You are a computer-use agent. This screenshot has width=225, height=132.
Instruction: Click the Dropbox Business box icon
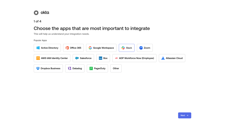click(x=38, y=68)
